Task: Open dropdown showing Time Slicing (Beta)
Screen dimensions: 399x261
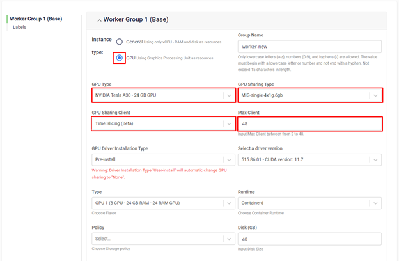Action: 157,123
